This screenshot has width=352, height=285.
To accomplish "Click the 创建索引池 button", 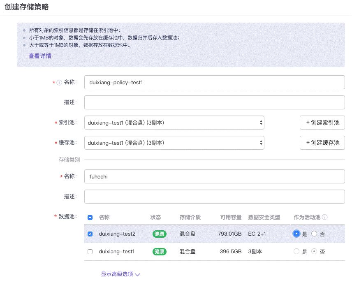I will [322, 123].
